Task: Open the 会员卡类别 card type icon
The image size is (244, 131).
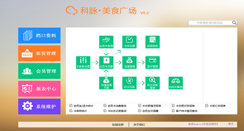Action: [x=106, y=42]
